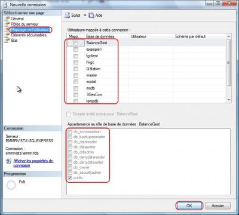Screen dimensions: 239x215
Task: Select Éléments sécurisables page
Action: [x=29, y=35]
